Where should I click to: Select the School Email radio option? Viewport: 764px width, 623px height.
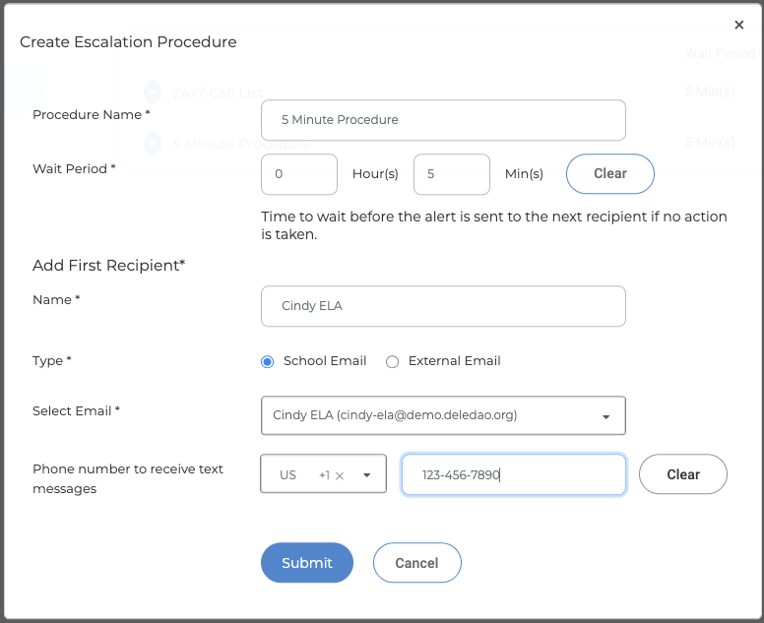(267, 362)
